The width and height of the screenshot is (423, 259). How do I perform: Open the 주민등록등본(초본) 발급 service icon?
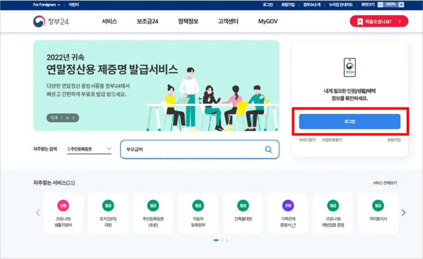153,213
